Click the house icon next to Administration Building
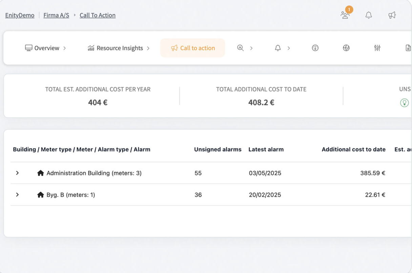Image resolution: width=412 pixels, height=273 pixels. click(x=41, y=173)
